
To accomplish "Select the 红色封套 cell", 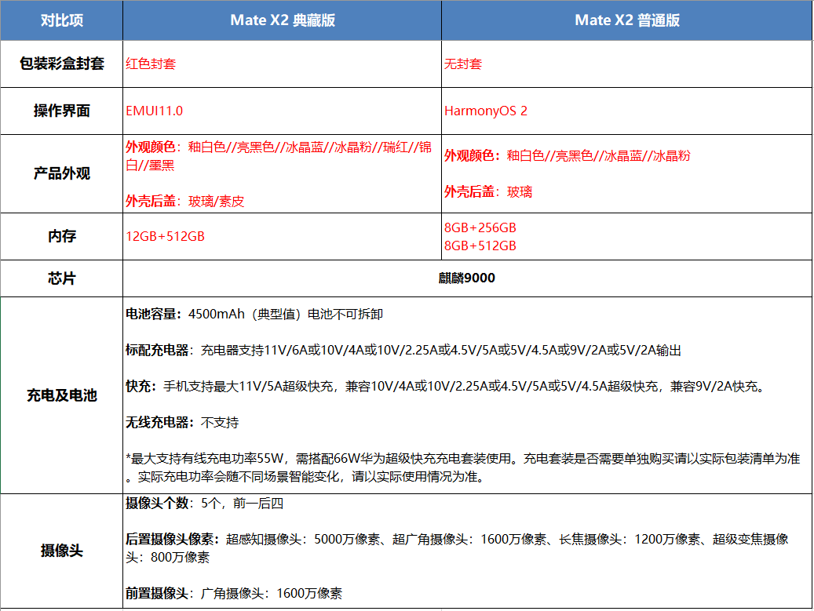I will (x=151, y=64).
